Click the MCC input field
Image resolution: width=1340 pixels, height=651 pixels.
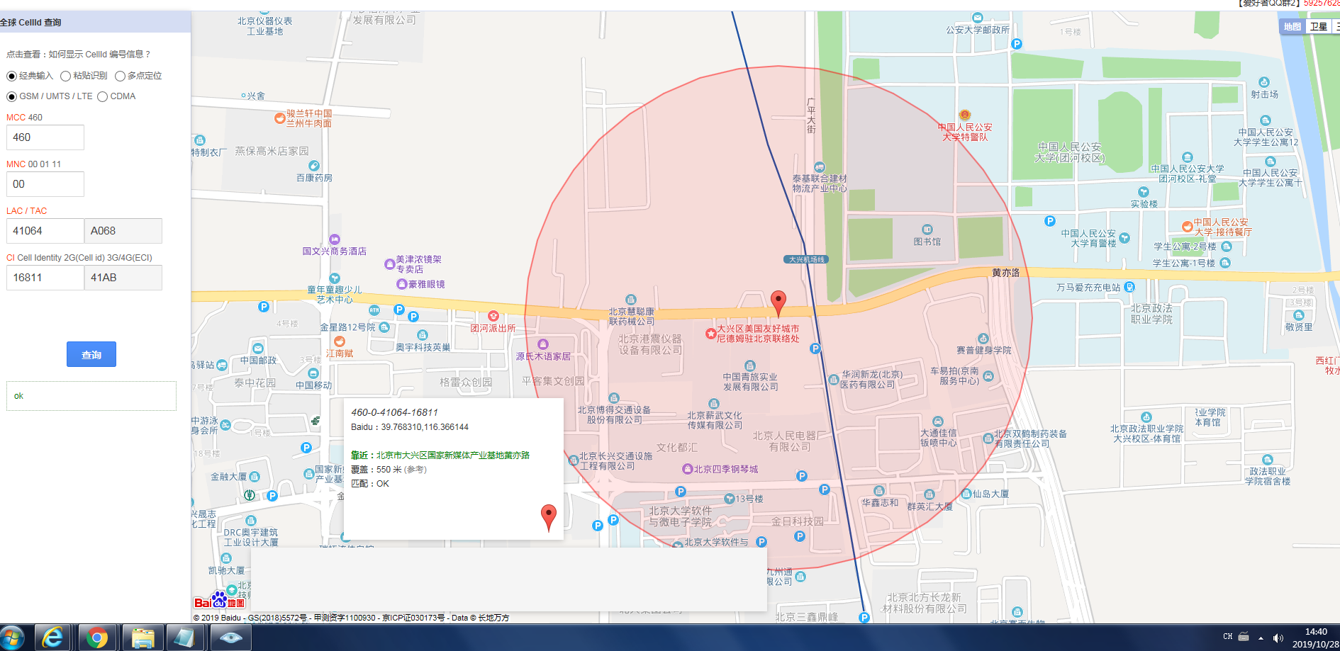45,137
